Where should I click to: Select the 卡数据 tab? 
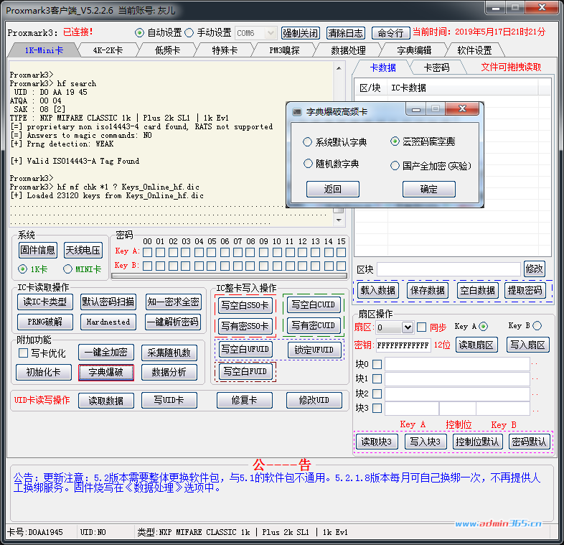[x=382, y=67]
